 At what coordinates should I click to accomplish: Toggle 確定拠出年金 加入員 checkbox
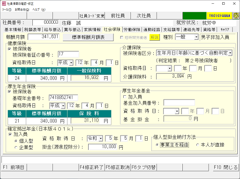(x=10, y=134)
